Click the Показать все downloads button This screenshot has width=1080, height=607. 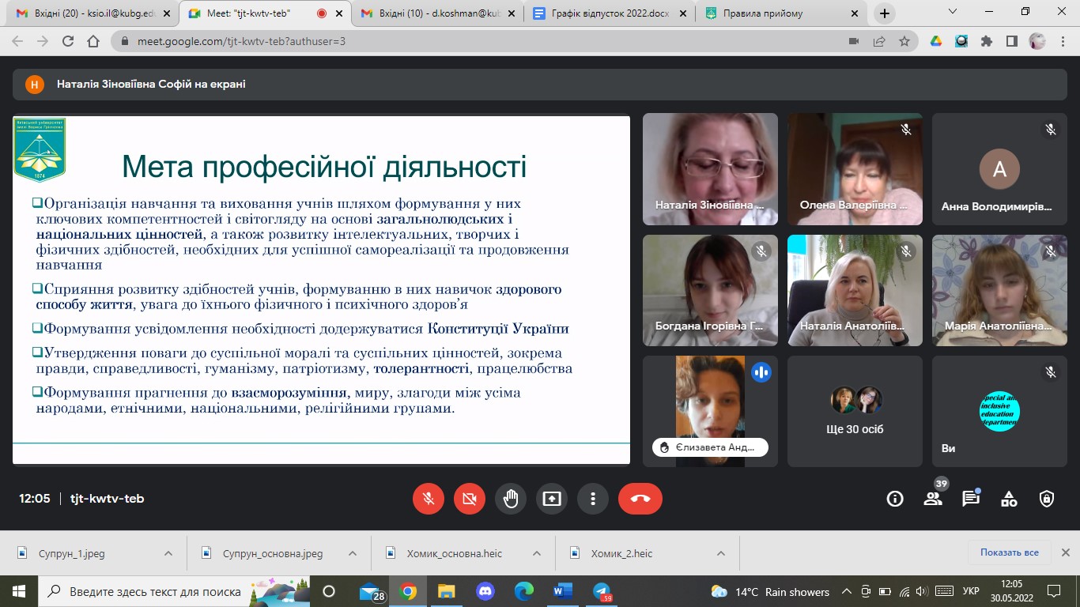pyautogui.click(x=1009, y=552)
